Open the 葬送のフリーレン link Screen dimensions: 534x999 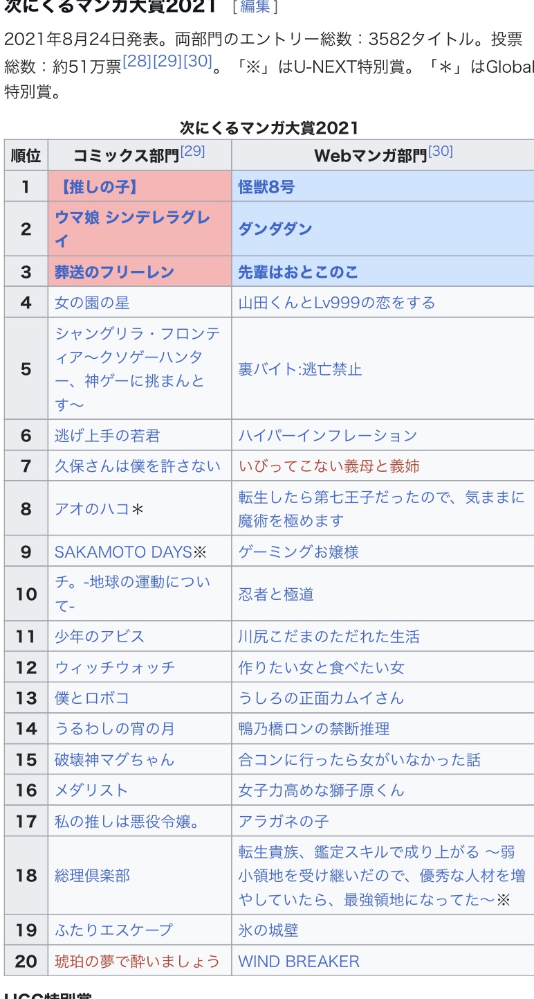point(114,272)
